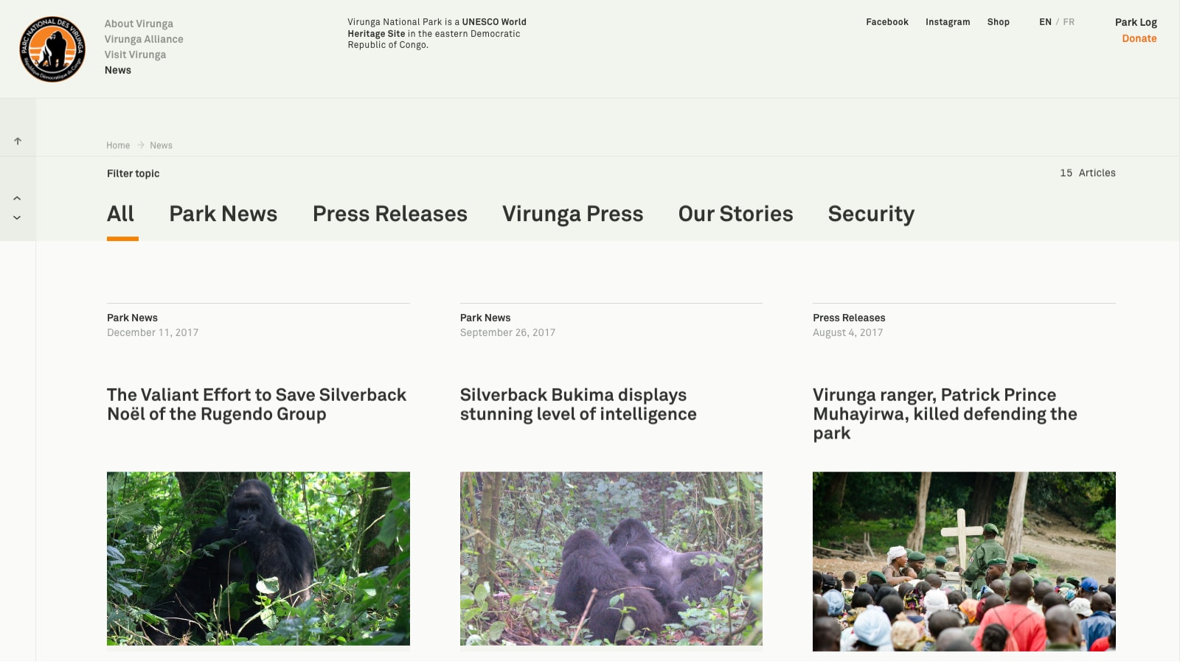Screen dimensions: 1180x664
Task: Click the orange Donate link
Action: click(1139, 38)
